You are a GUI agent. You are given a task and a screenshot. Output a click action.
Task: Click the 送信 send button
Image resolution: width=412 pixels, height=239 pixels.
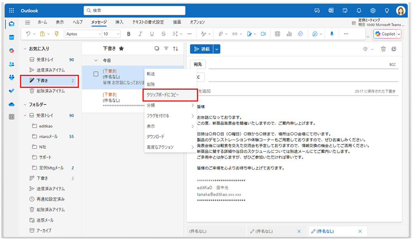(x=202, y=49)
